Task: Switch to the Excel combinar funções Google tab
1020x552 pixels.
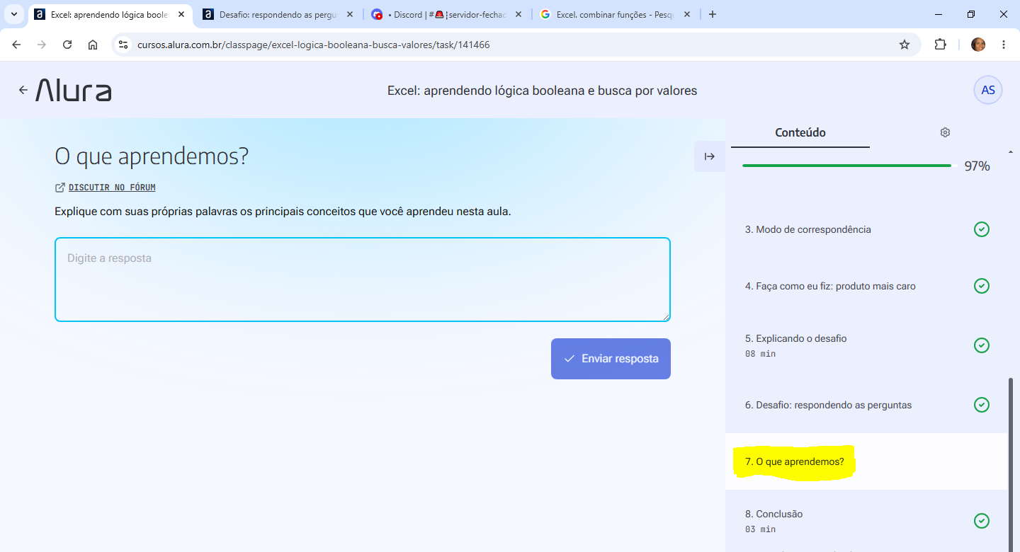Action: click(x=615, y=14)
